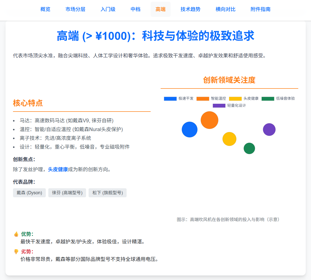Click the 戴森 (Dyson) brand tag
The image size is (311, 280).
29,193
